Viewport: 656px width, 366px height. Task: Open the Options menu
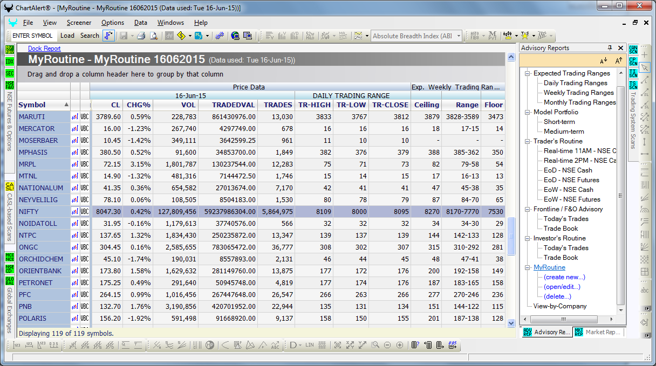click(x=113, y=23)
